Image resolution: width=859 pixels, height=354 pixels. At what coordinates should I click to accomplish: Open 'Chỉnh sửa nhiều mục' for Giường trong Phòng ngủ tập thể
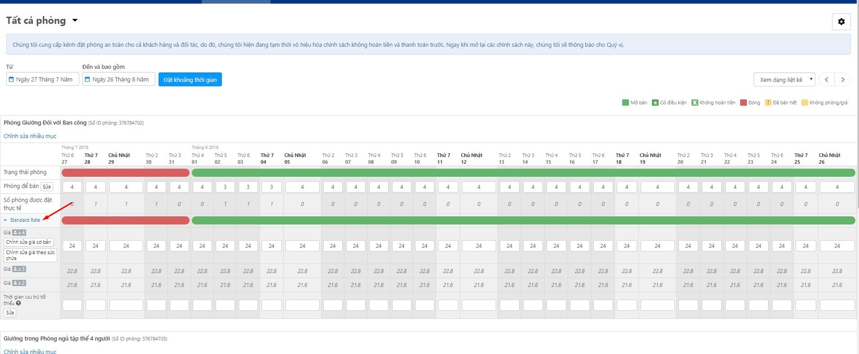30,351
